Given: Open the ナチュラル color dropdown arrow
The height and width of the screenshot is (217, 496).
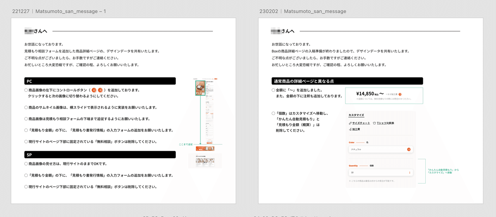Looking at the screenshot, I should 409,150.
